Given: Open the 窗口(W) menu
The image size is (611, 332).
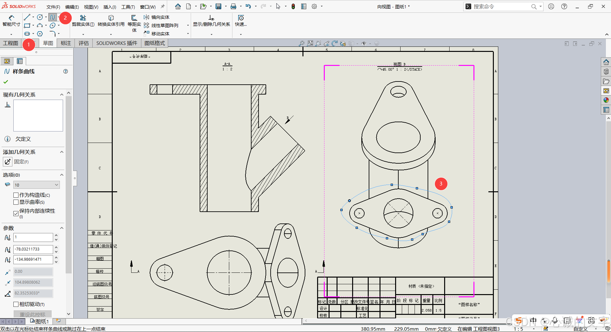Looking at the screenshot, I should [148, 7].
